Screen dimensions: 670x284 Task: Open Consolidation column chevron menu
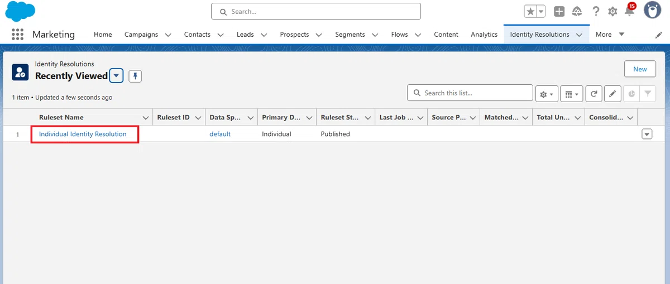click(630, 118)
